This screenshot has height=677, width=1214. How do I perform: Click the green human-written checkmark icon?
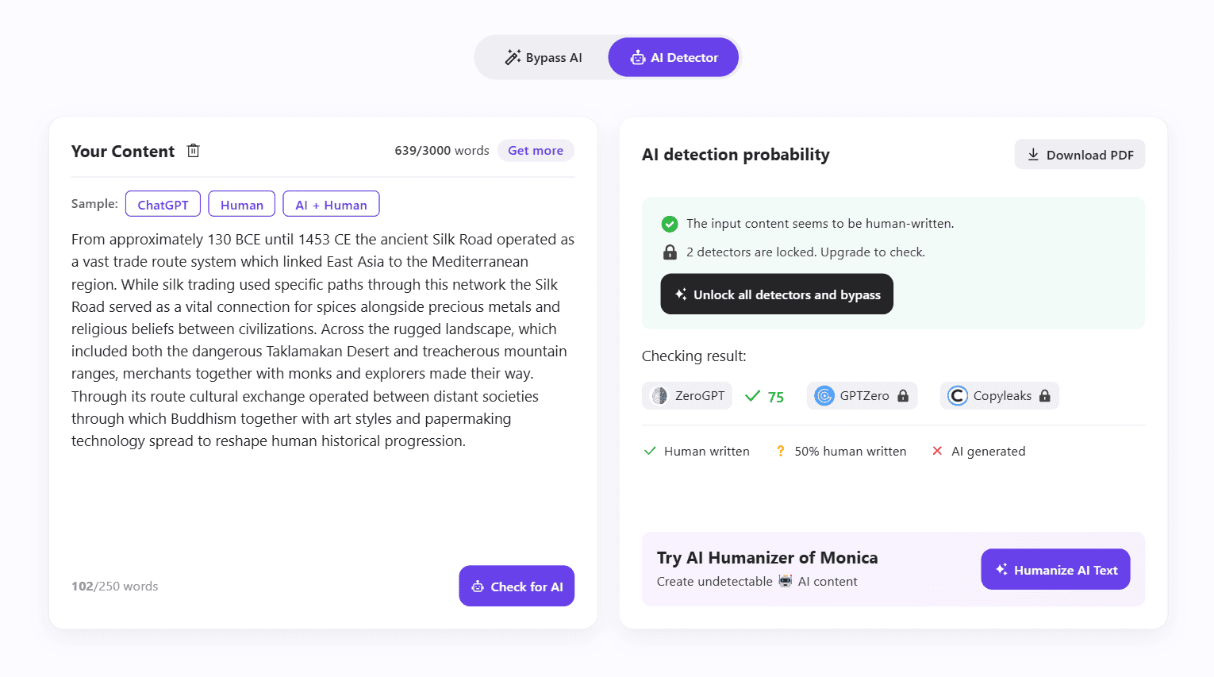670,224
